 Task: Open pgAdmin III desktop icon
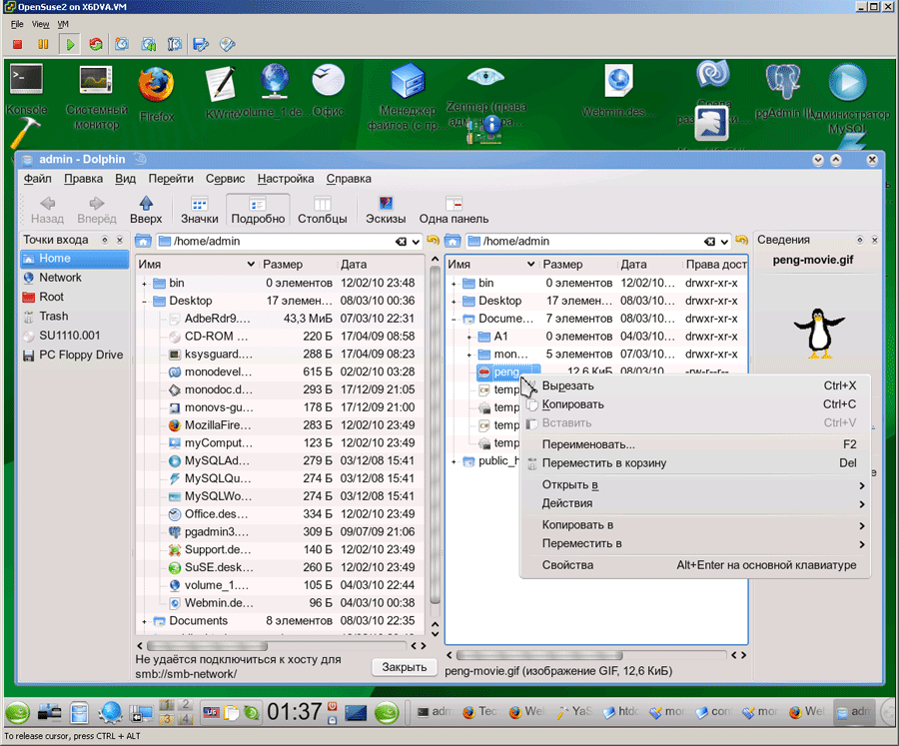[783, 92]
